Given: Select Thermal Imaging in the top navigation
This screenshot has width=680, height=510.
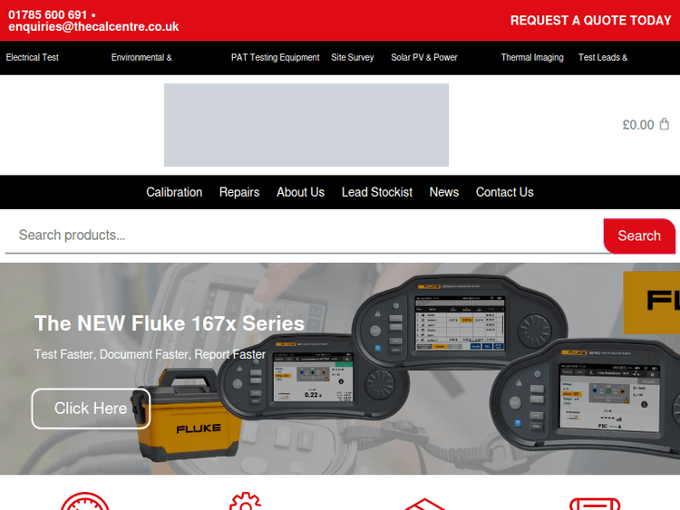Looking at the screenshot, I should [x=532, y=57].
